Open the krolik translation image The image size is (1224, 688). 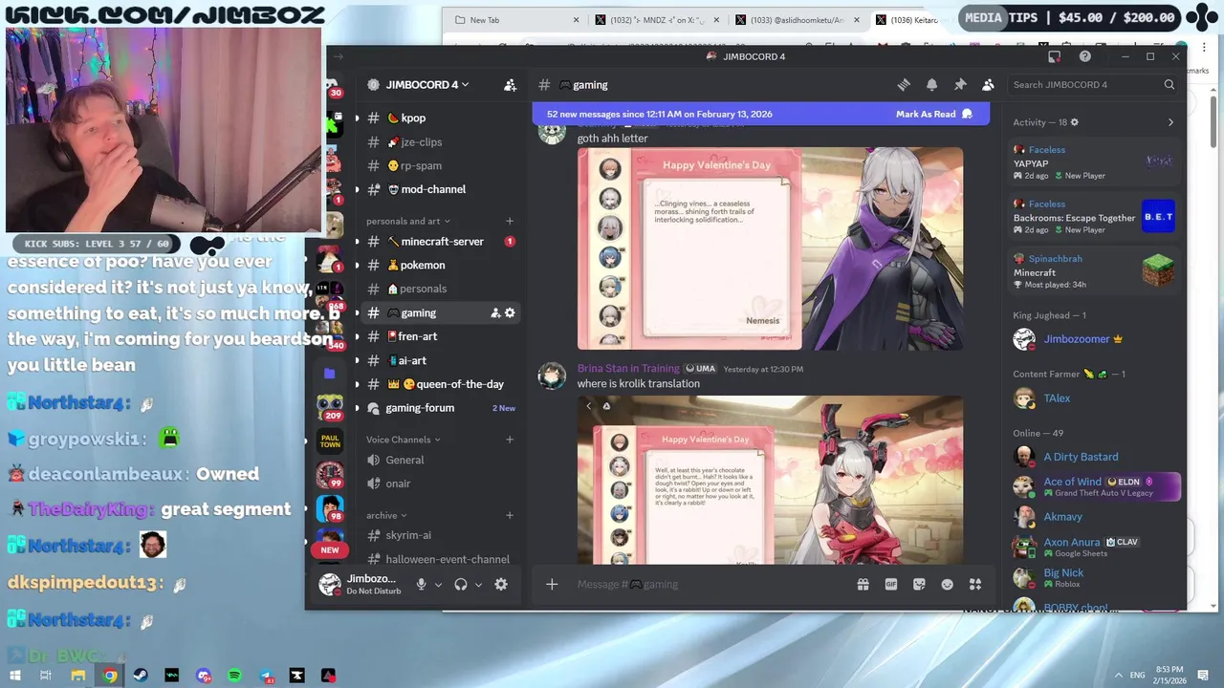click(x=770, y=480)
